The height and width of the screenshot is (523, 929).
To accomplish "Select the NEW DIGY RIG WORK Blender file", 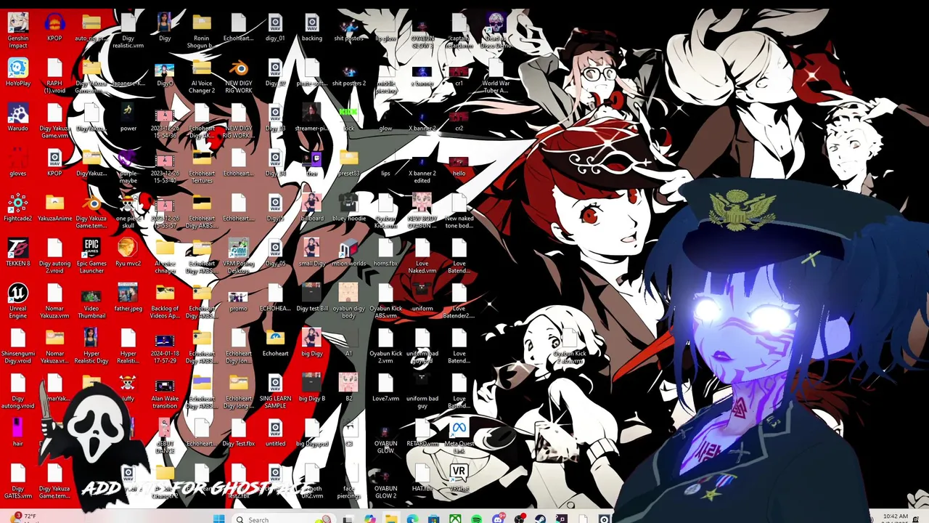I will [238, 76].
